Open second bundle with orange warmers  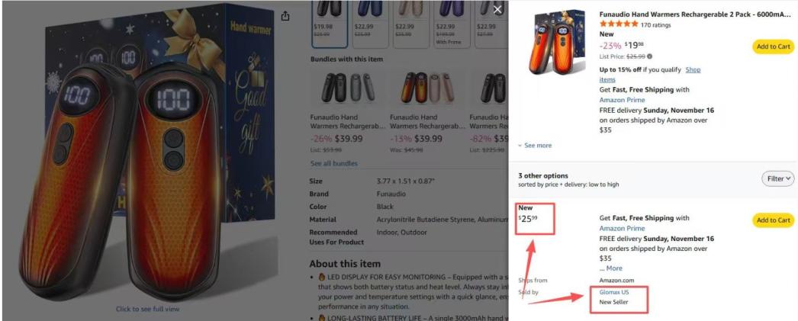(x=427, y=88)
